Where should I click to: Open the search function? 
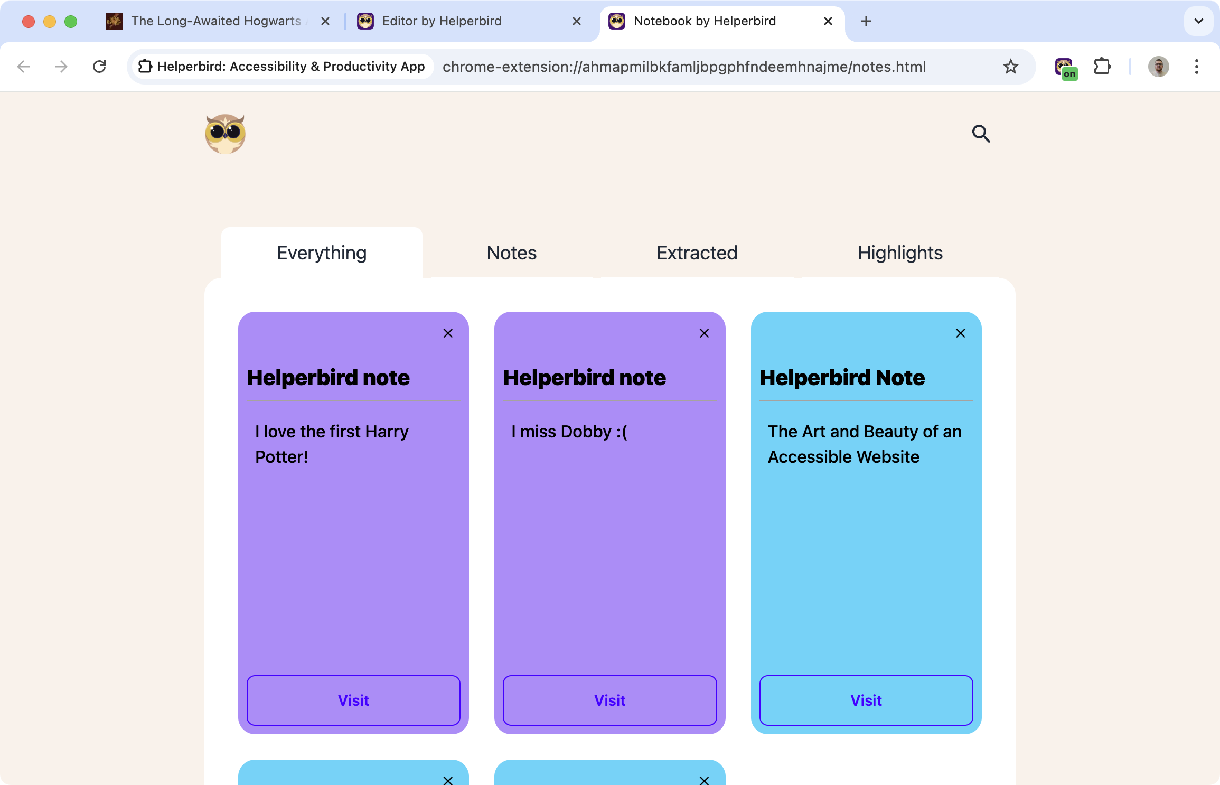click(982, 133)
